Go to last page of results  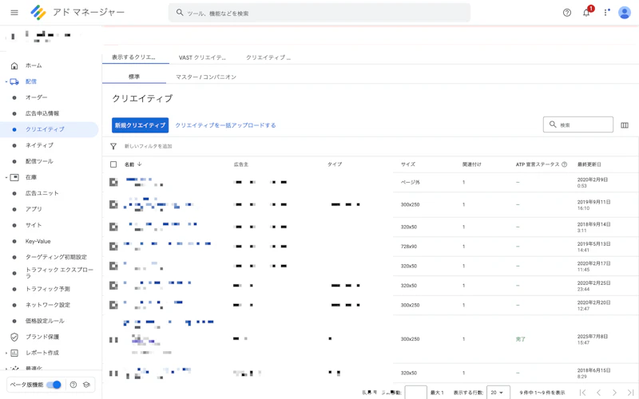point(630,393)
